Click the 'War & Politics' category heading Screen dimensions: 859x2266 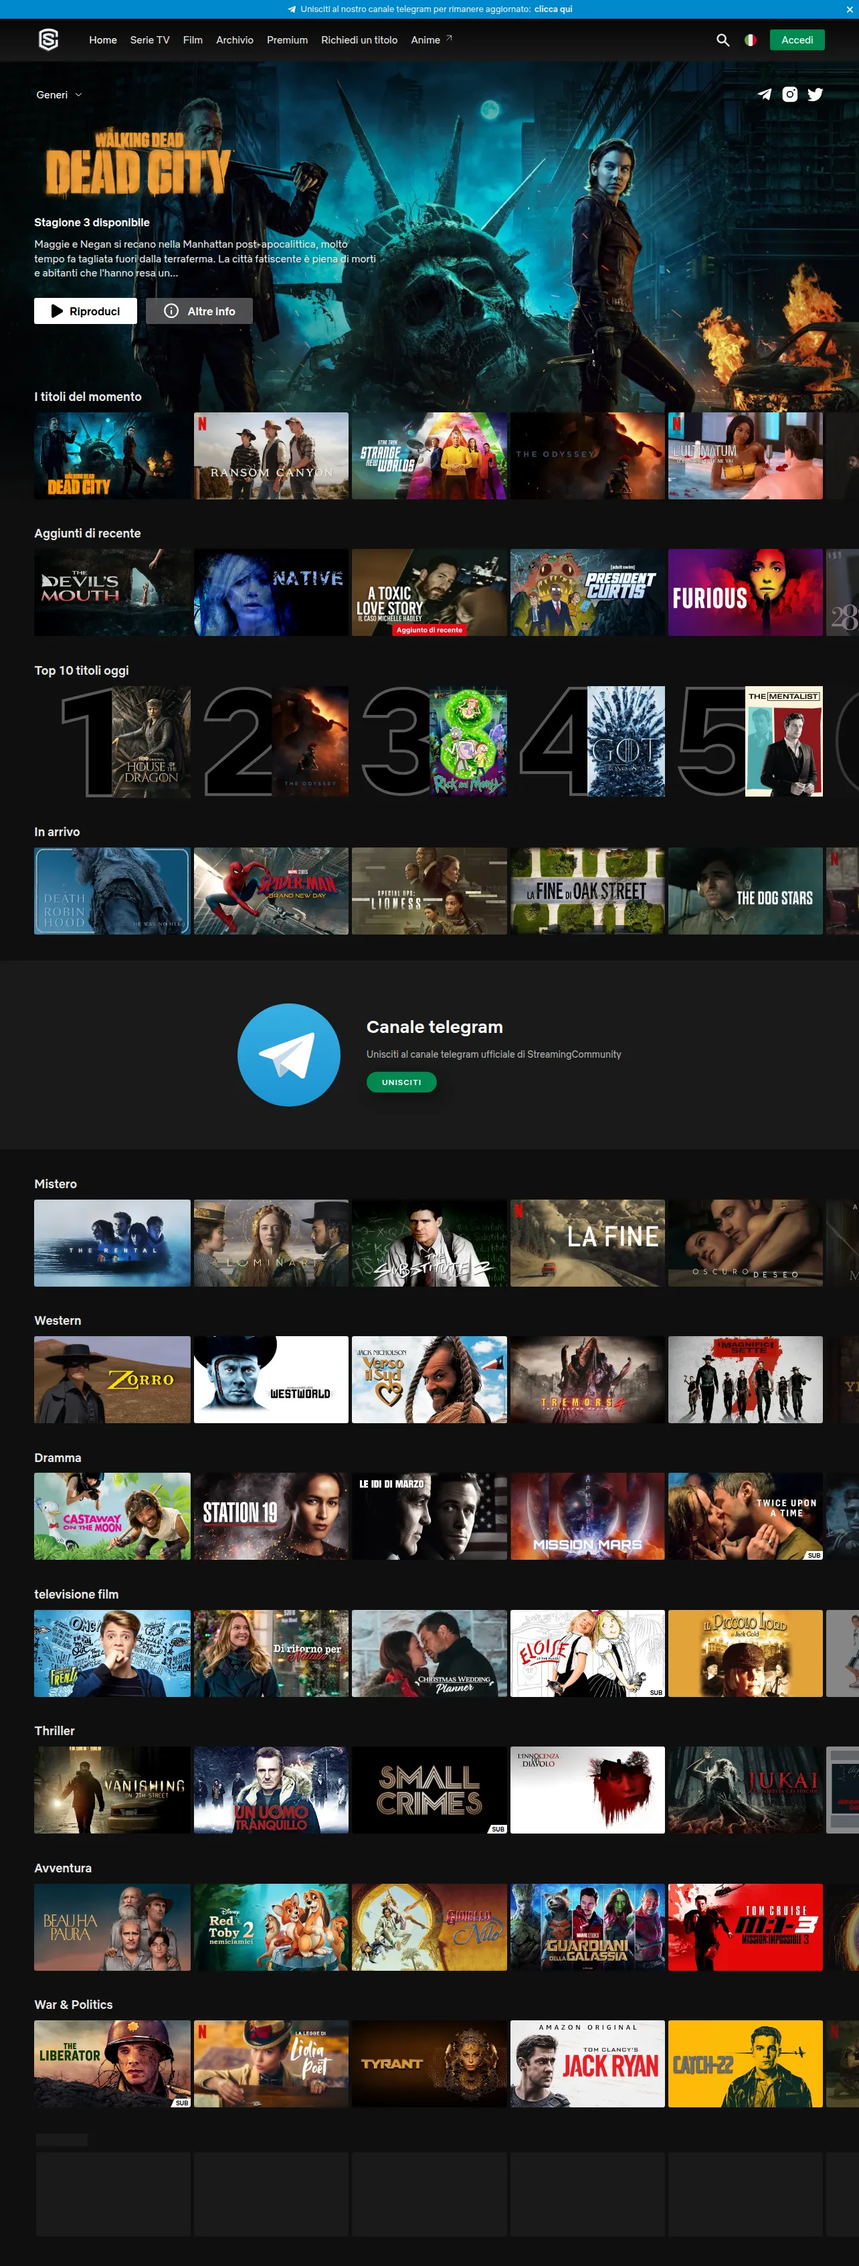[73, 2004]
